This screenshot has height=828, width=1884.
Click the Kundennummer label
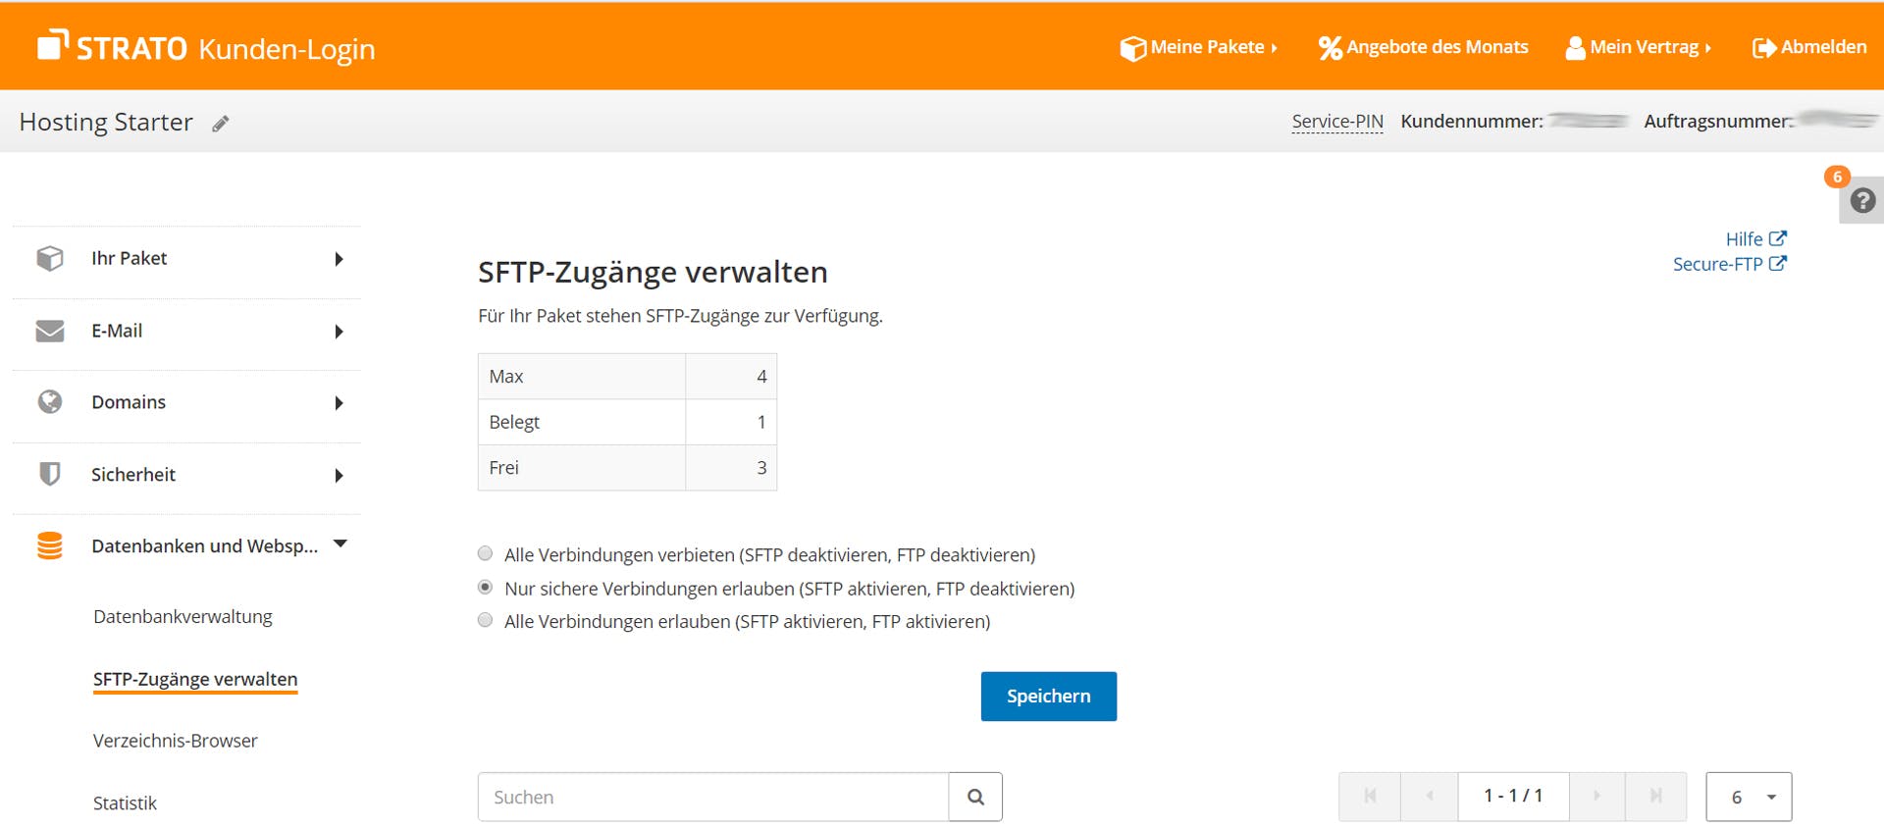tap(1472, 121)
